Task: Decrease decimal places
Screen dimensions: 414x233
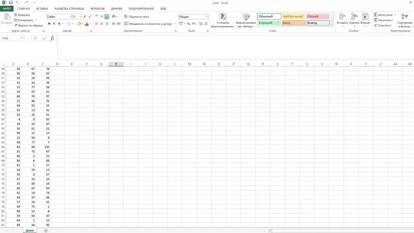Action: coord(206,24)
